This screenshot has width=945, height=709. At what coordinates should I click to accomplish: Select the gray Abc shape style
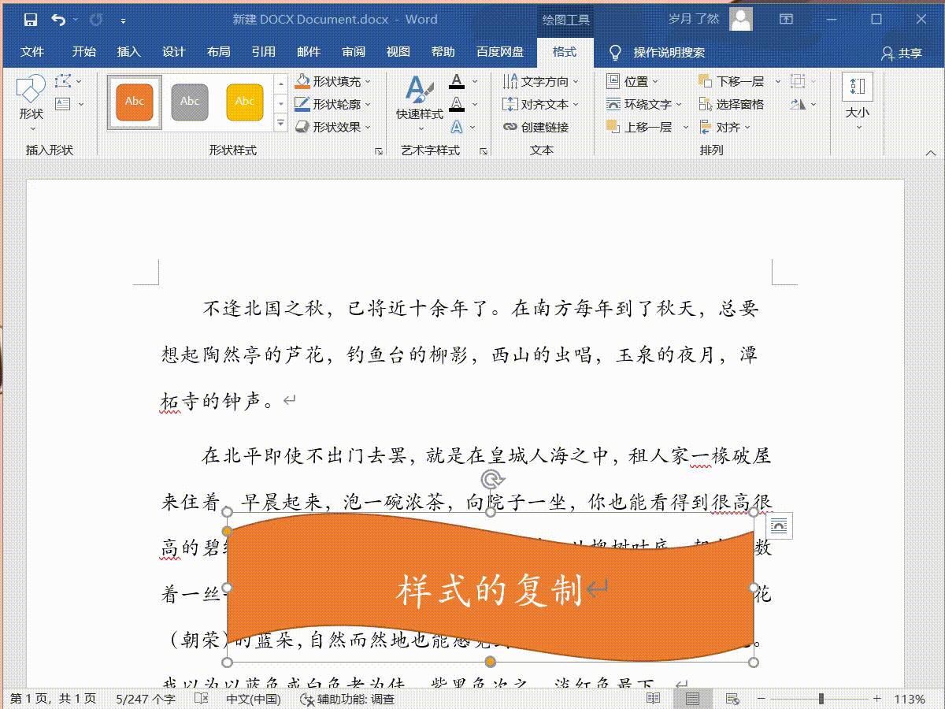coord(189,101)
